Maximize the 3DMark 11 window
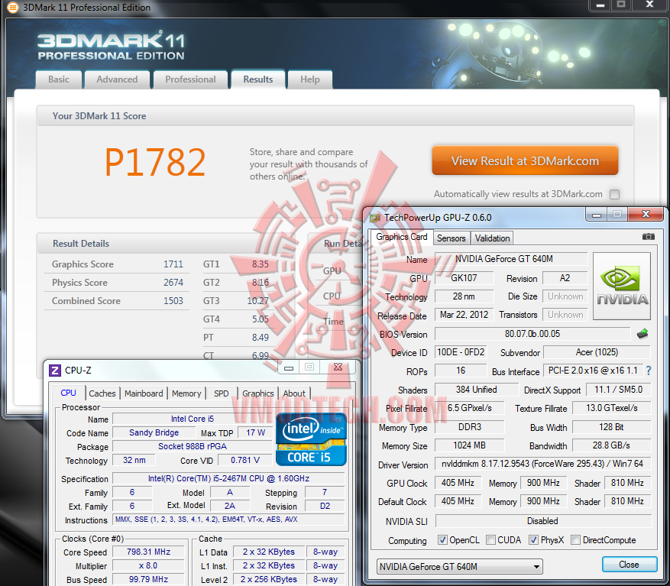The height and width of the screenshot is (586, 670). [x=621, y=5]
